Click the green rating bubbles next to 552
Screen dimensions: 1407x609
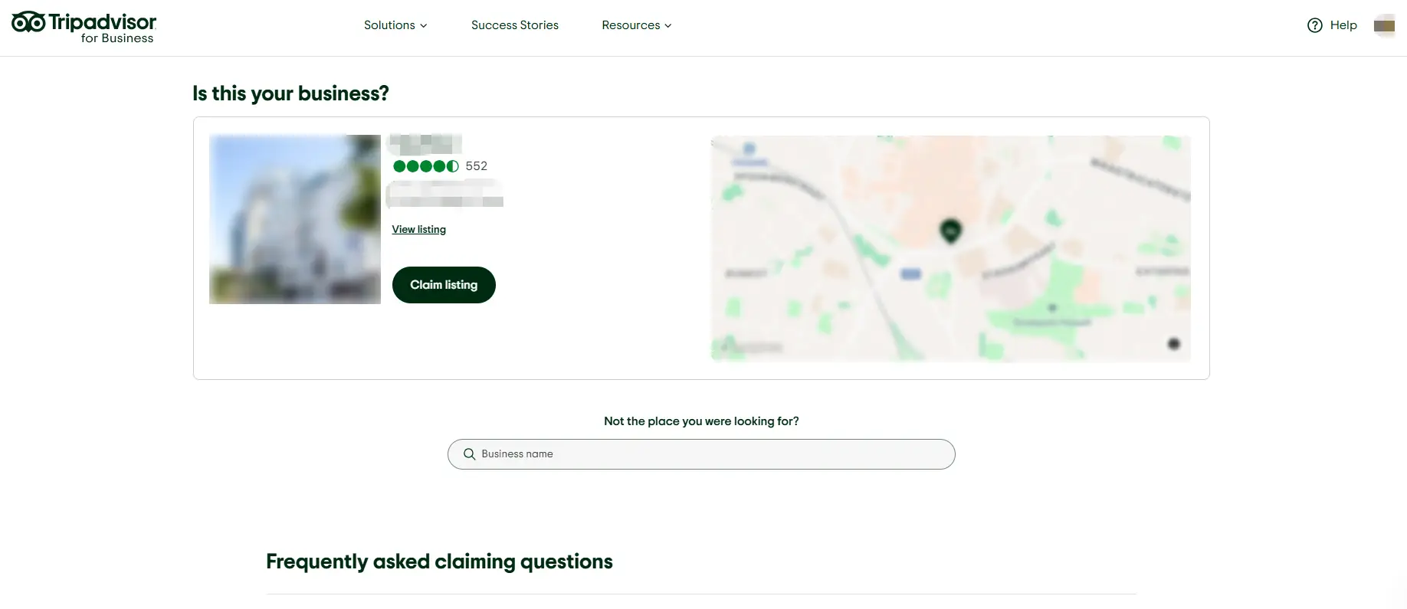point(426,166)
